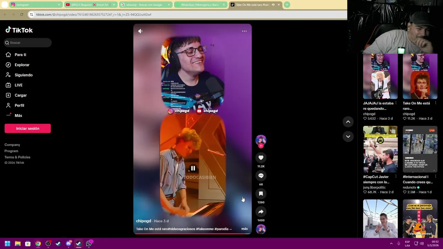Pause the video with the center pause icon
Screen dimensions: 443x249
[x=193, y=168]
